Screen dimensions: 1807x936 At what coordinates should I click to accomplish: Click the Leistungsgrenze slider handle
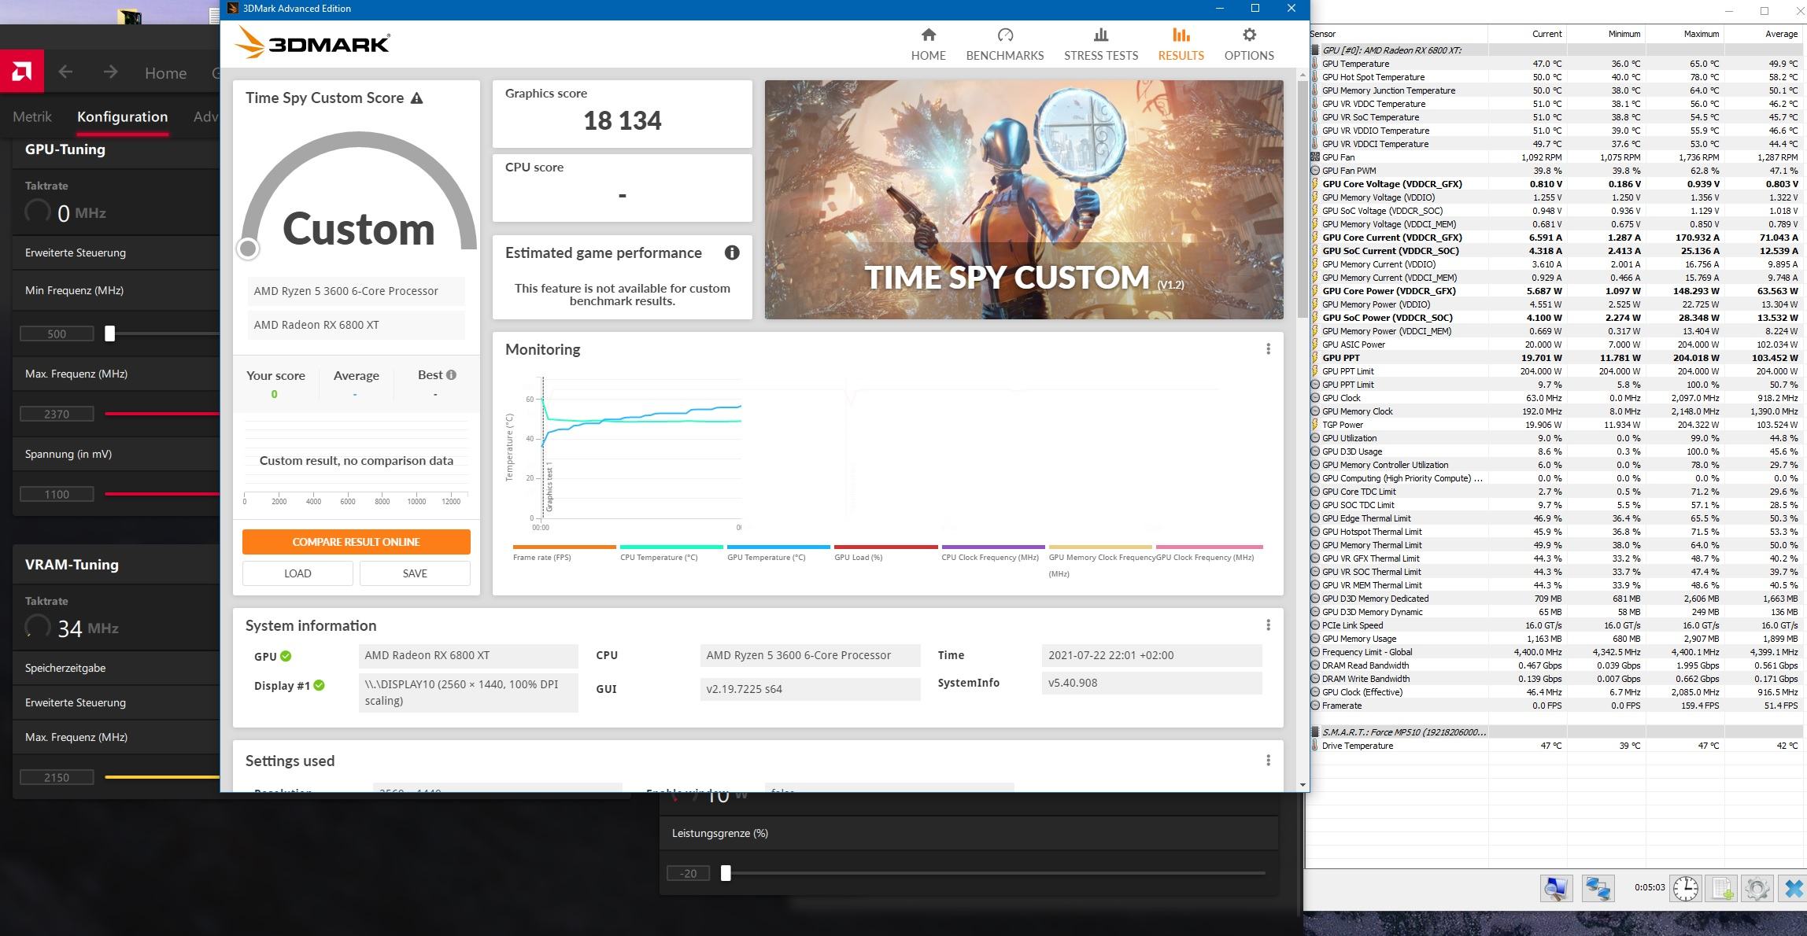coord(726,873)
